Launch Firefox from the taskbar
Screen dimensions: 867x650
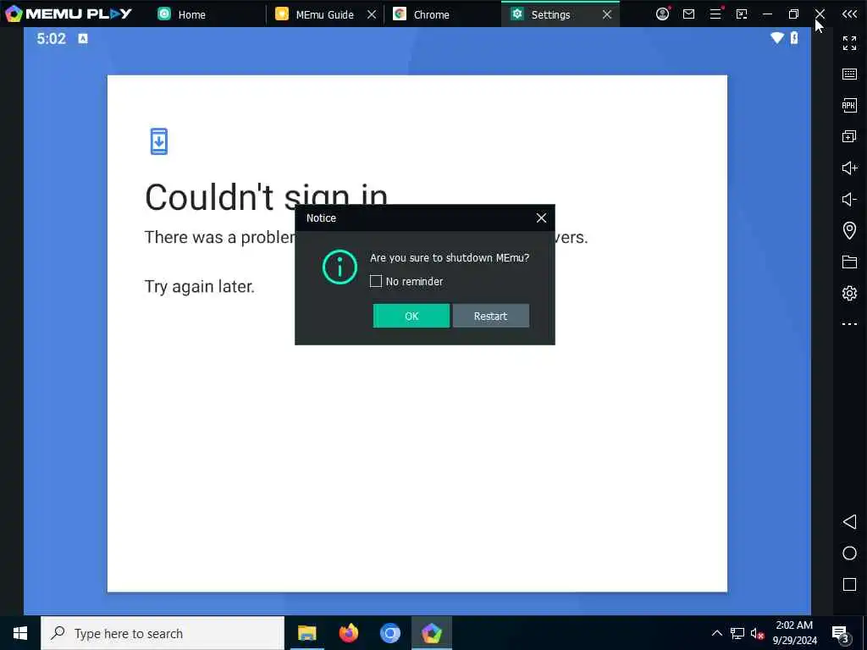(348, 633)
